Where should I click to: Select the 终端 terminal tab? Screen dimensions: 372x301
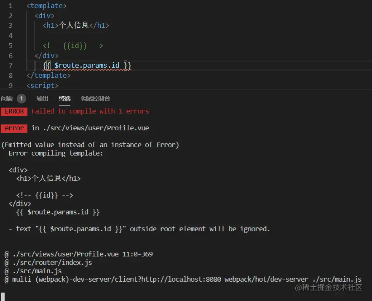(64, 98)
